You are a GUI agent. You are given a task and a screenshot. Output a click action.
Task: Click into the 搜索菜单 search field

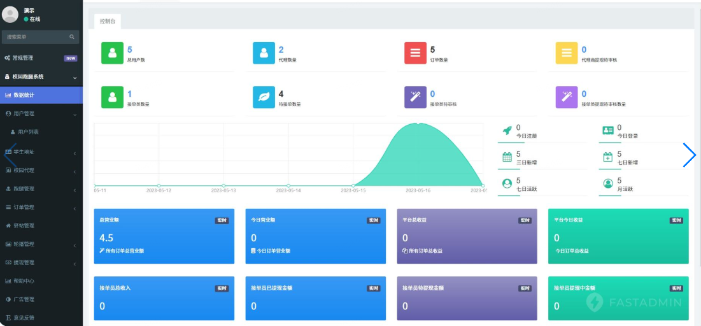coord(35,37)
